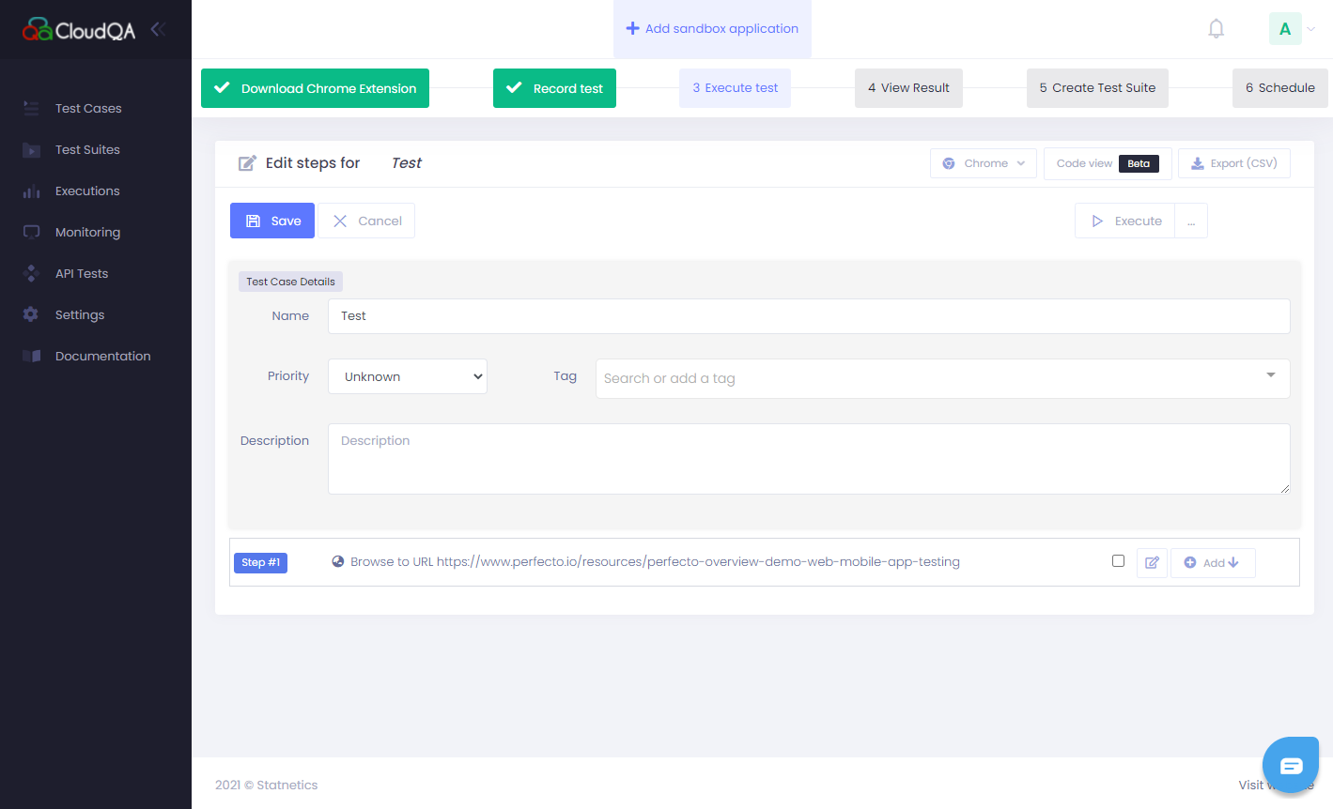The image size is (1333, 809).
Task: Open Test Cases in the sidebar
Action: [88, 108]
